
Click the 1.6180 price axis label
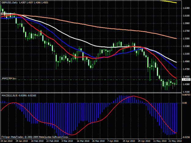[186, 16]
